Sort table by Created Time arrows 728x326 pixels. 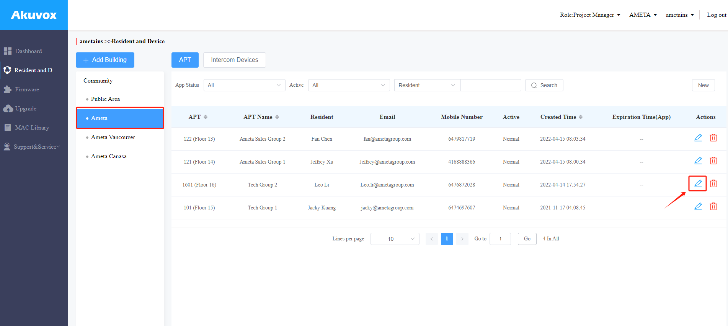pyautogui.click(x=581, y=117)
